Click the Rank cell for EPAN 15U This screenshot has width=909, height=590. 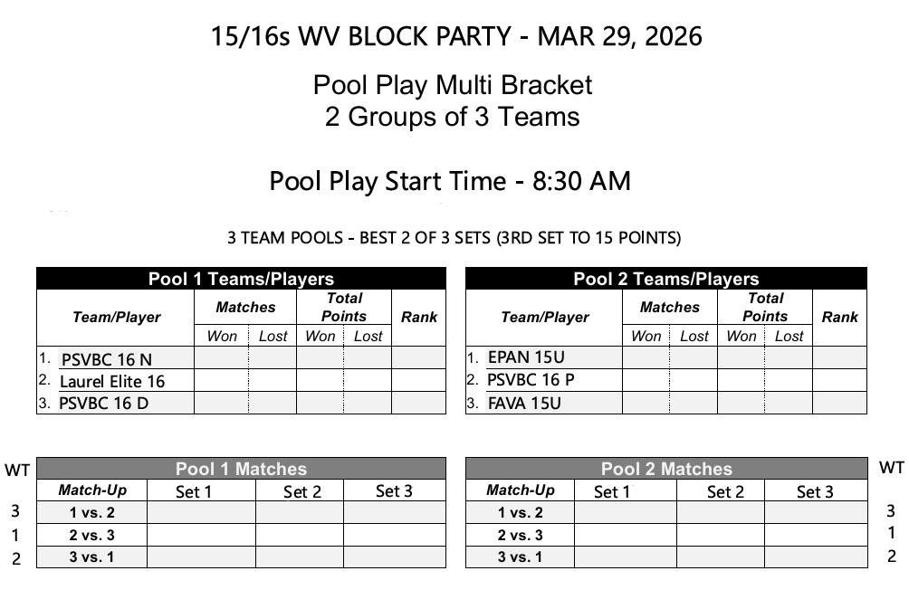[839, 357]
